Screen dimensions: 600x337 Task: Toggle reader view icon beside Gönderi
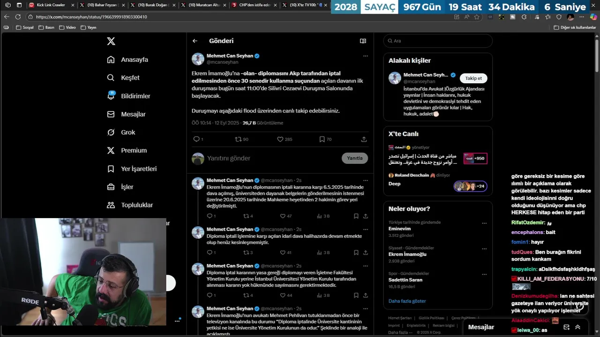(x=363, y=41)
